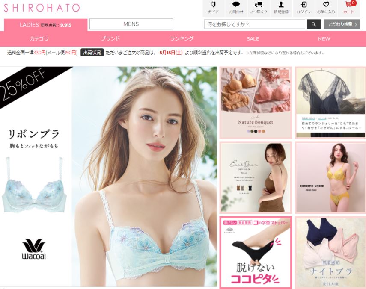Open the ガイド guide icon
Image resolution: width=366 pixels, height=289 pixels.
pos(214,8)
